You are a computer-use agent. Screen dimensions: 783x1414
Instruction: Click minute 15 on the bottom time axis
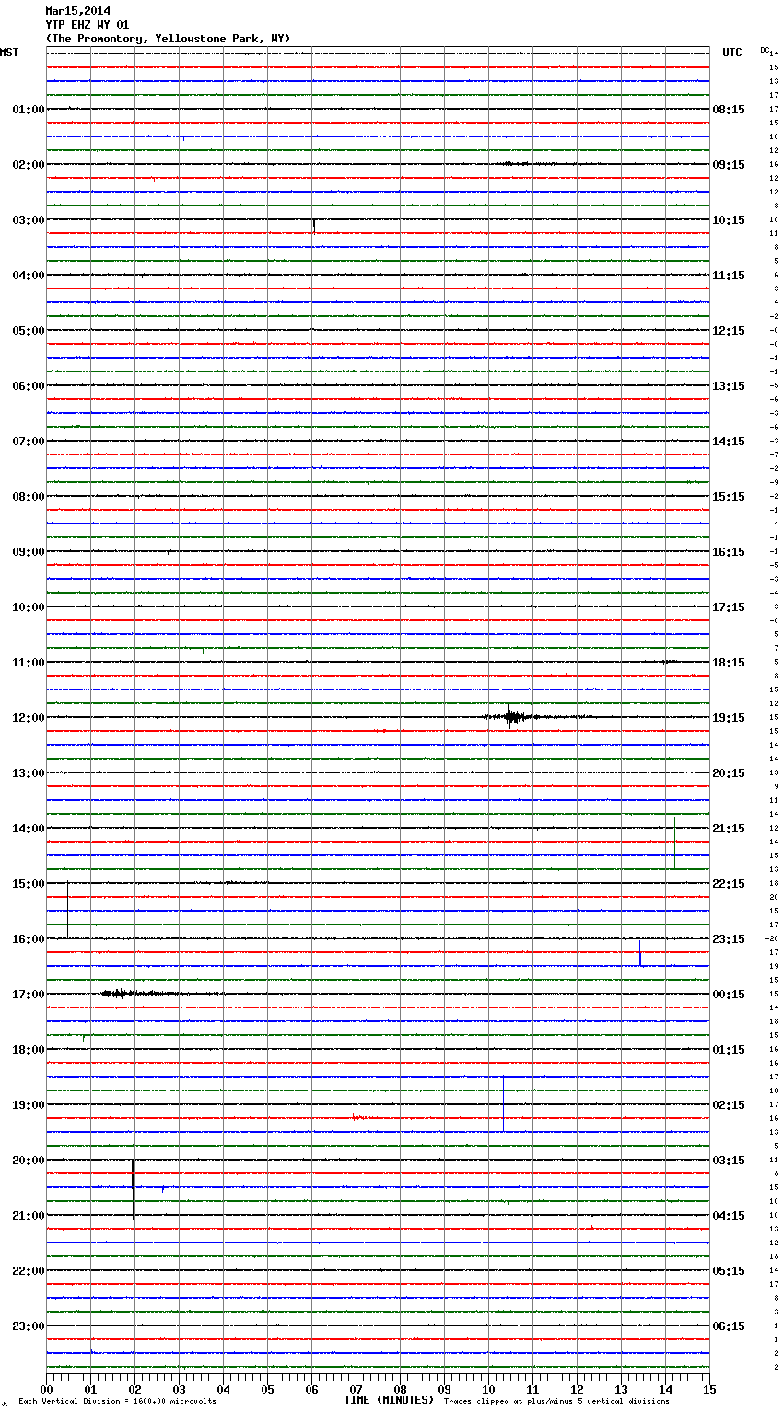pos(709,1389)
